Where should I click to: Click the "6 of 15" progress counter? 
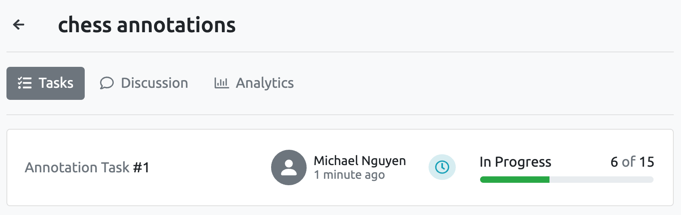point(632,162)
